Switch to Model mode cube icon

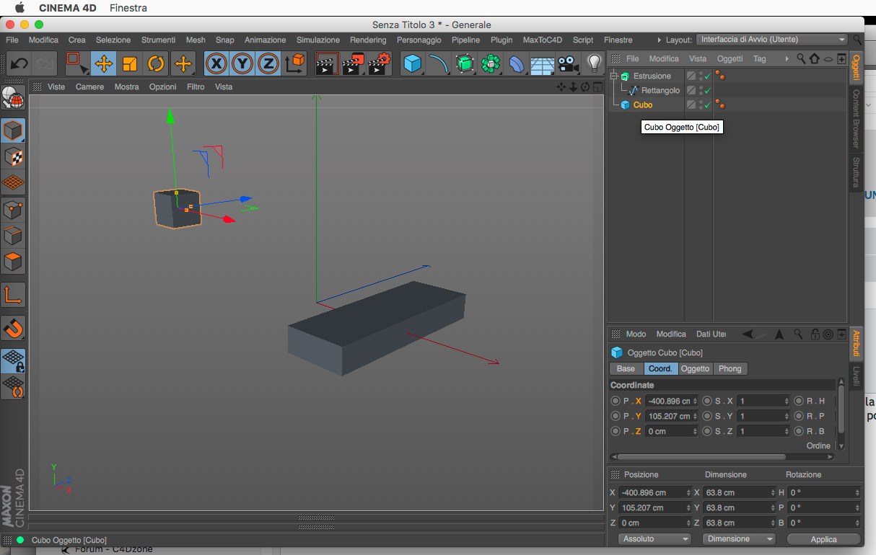tap(13, 130)
